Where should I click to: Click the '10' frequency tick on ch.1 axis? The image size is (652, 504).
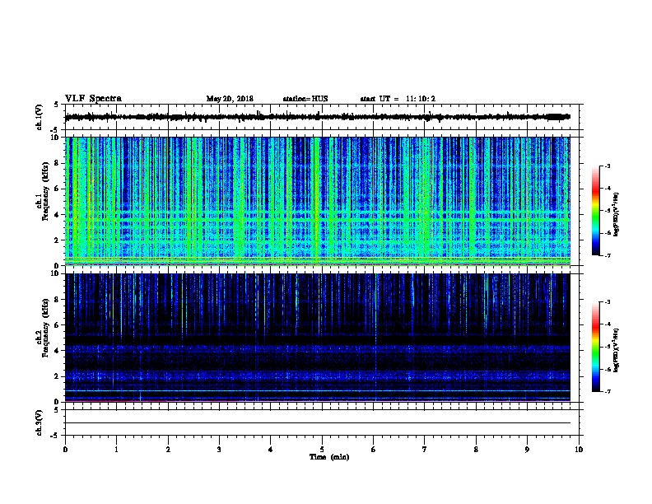(56, 138)
